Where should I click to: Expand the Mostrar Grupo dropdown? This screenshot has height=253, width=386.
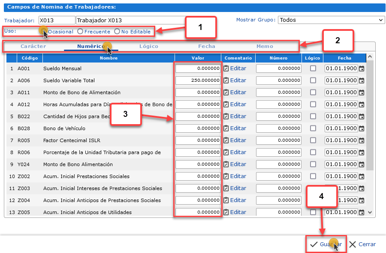coord(331,20)
